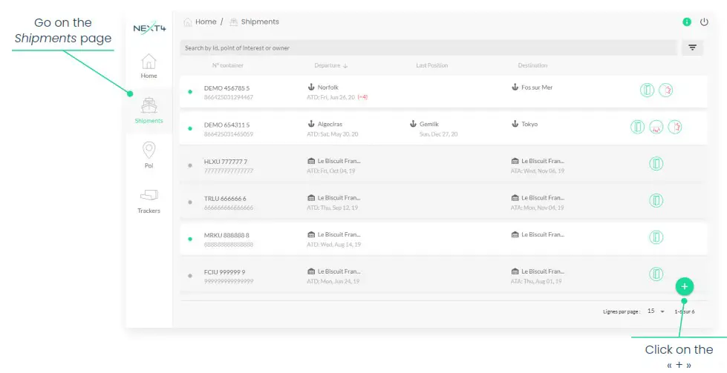727x373 pixels.
Task: Select container DEMO 654311 5
Action: click(226, 125)
